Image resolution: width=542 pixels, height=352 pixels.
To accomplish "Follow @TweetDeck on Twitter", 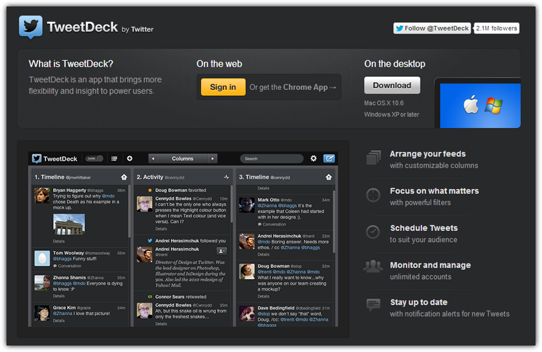I will pos(432,28).
